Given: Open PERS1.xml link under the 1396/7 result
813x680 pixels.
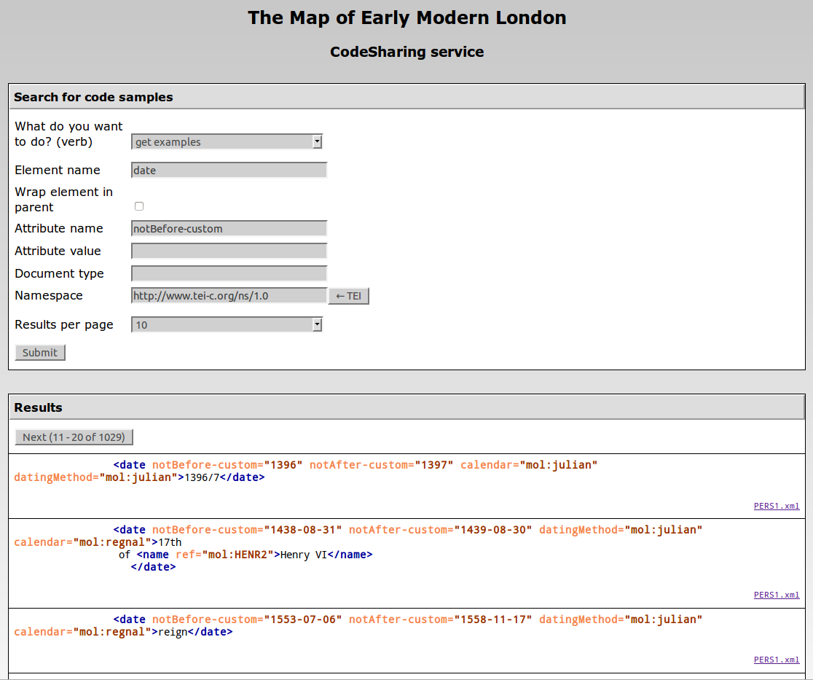Looking at the screenshot, I should point(776,507).
